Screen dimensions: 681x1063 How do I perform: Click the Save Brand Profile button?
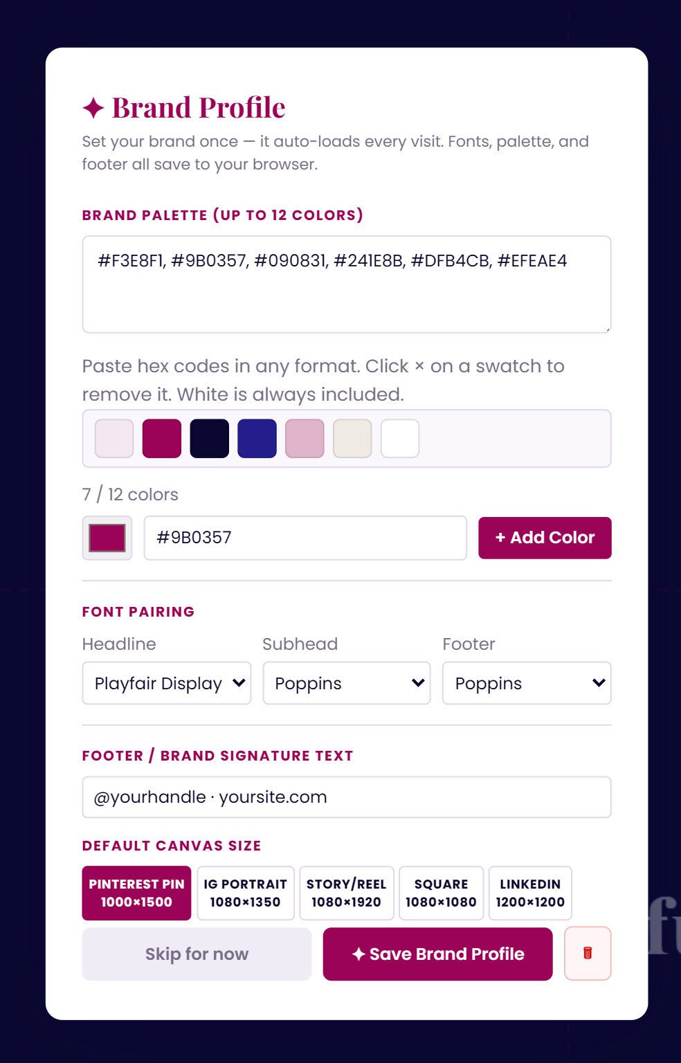(437, 954)
